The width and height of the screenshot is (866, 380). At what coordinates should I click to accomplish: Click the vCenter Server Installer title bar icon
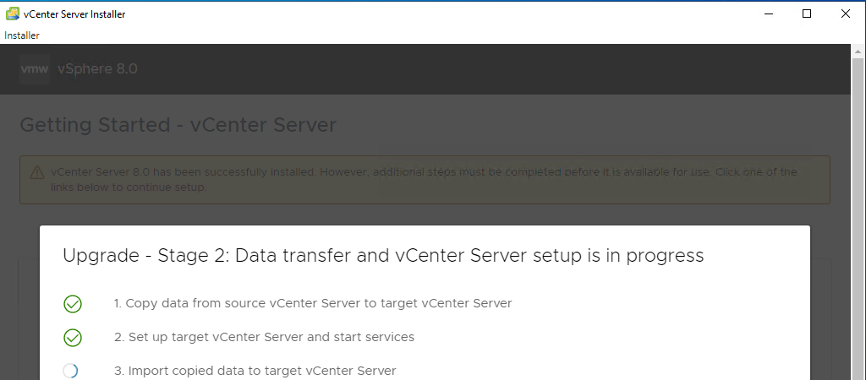(x=13, y=14)
